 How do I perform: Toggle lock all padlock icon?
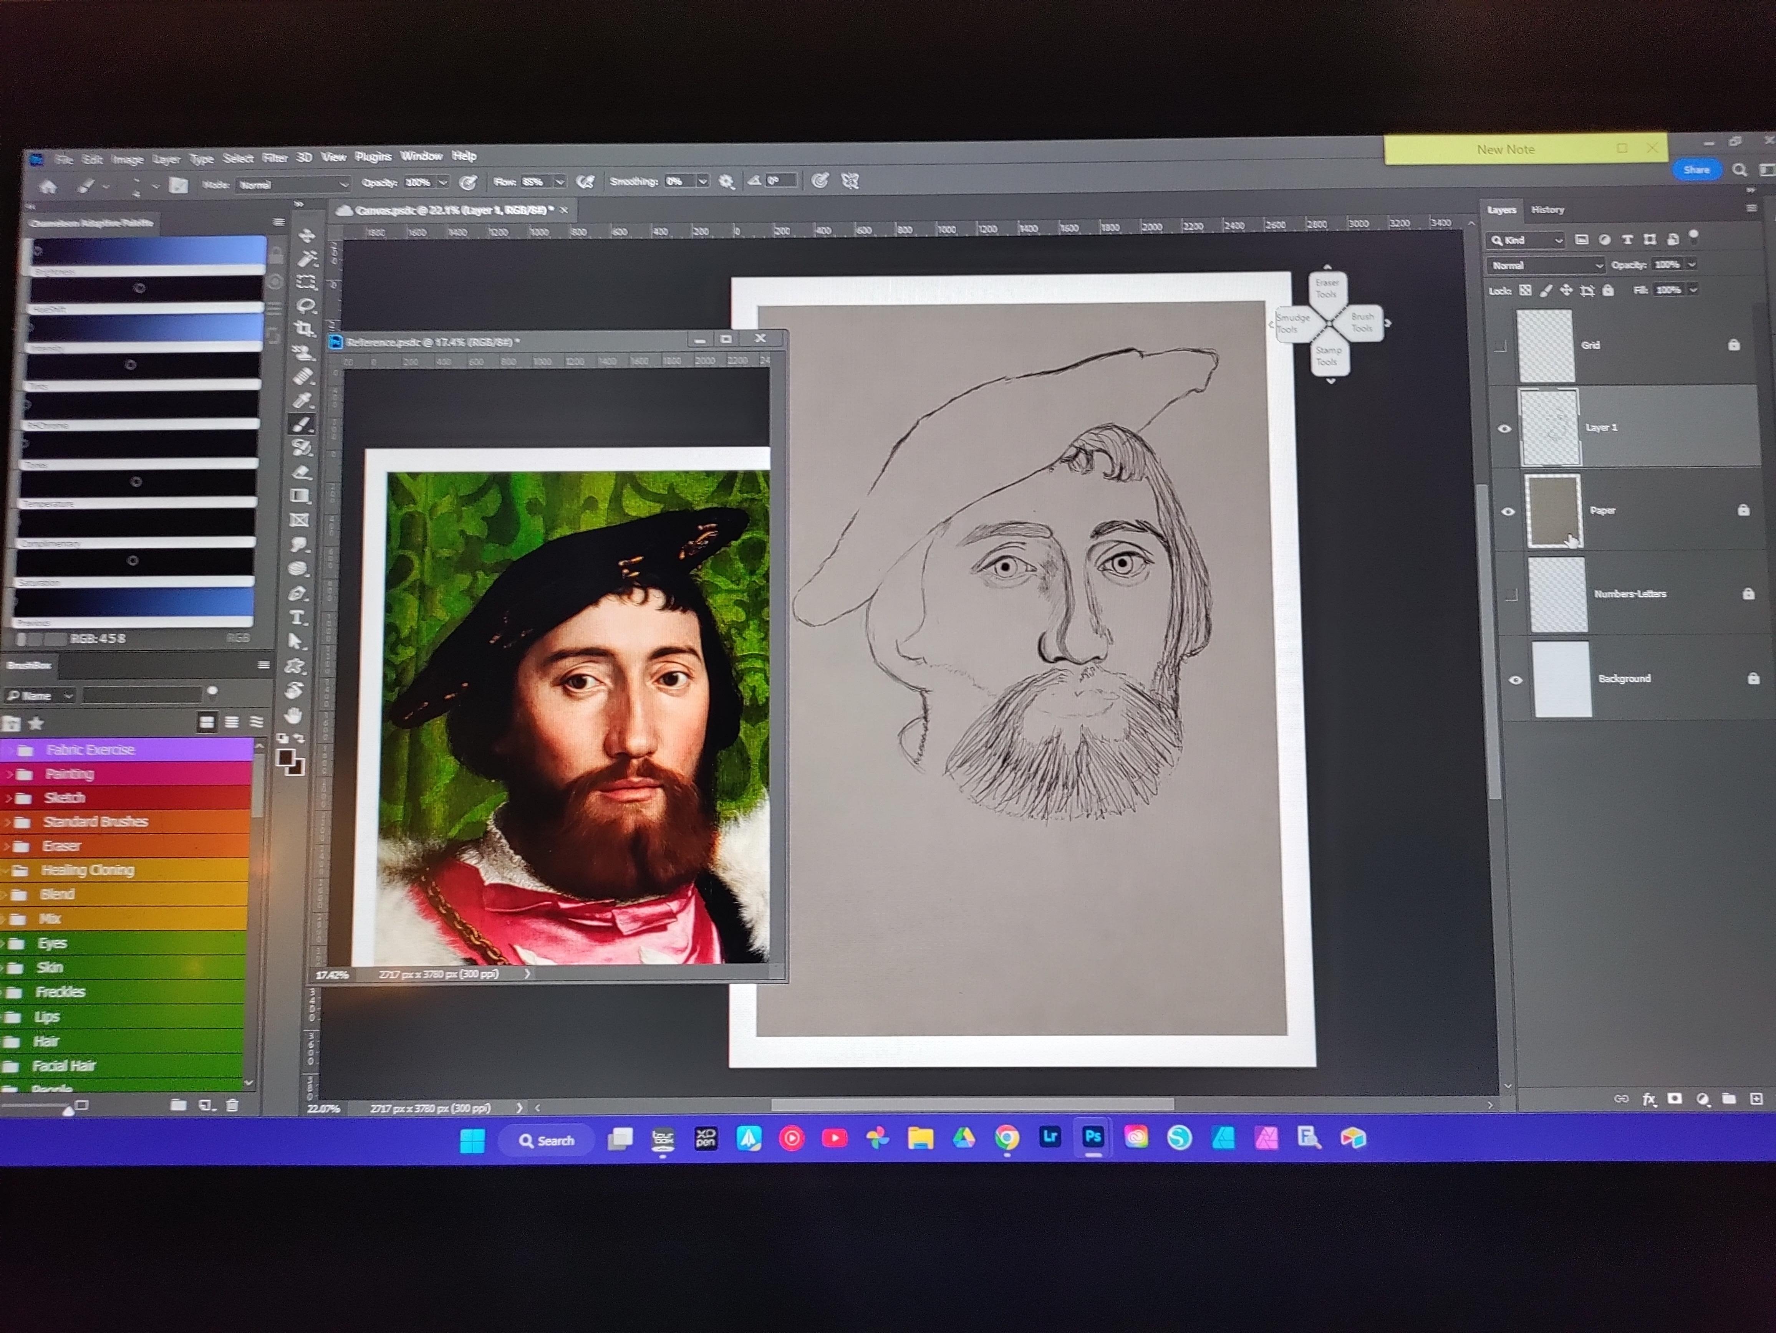point(1607,291)
